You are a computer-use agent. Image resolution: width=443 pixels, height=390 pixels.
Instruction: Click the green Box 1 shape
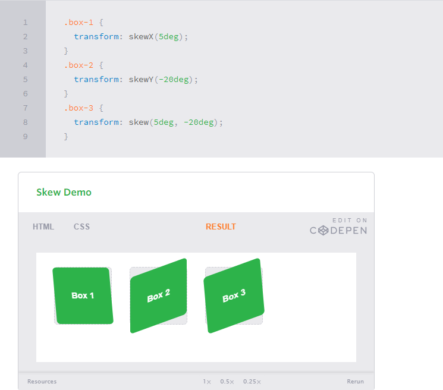point(83,295)
